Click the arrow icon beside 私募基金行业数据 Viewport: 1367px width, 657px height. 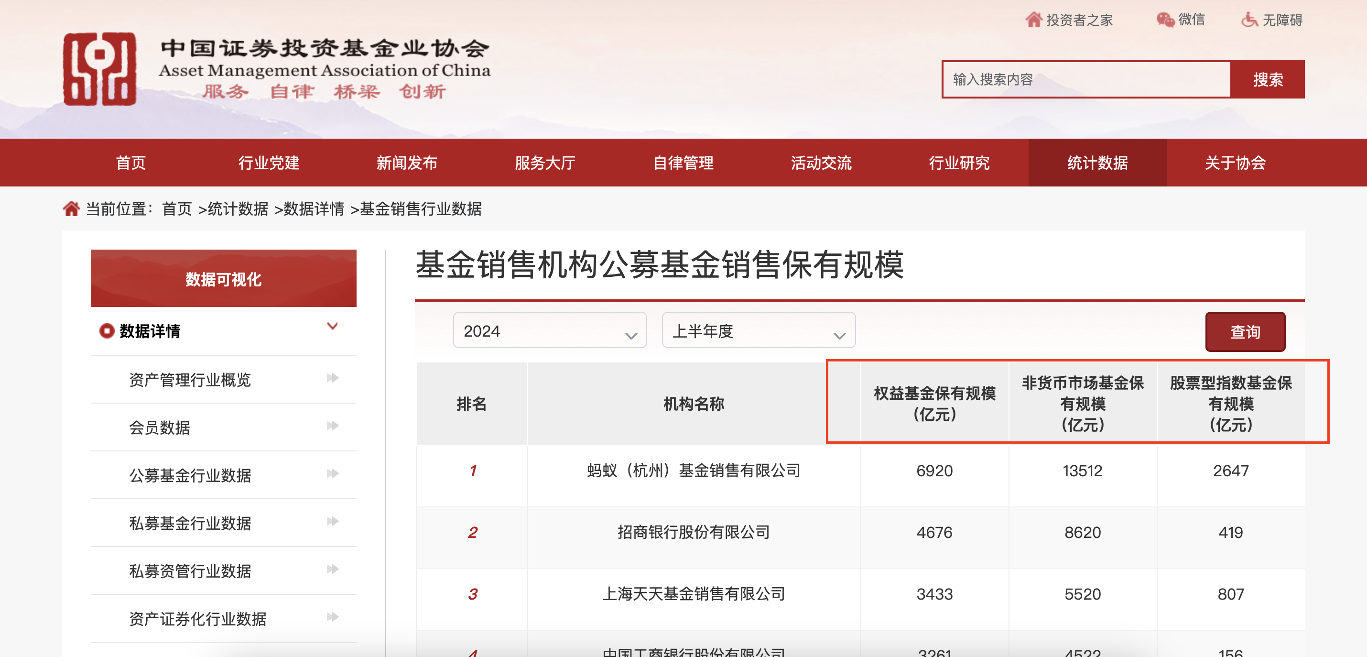[333, 523]
